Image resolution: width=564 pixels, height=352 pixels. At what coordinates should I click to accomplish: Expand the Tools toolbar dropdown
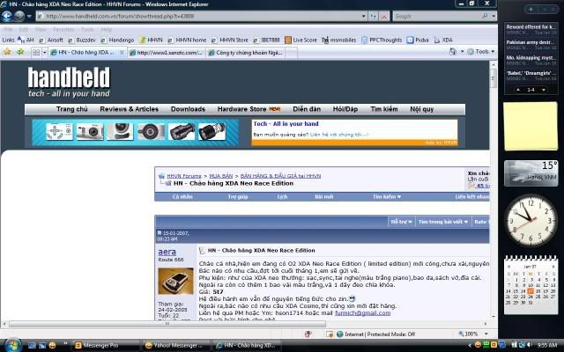[480, 53]
